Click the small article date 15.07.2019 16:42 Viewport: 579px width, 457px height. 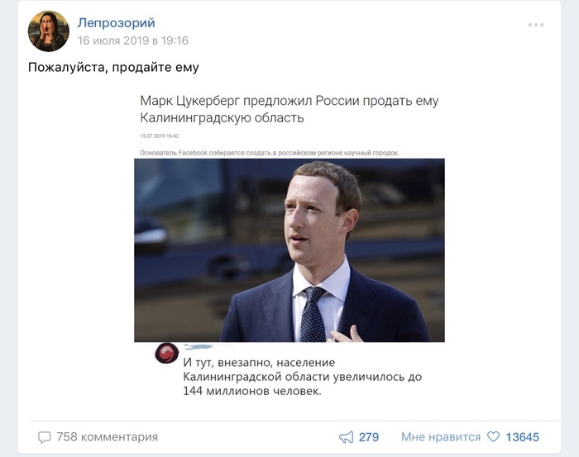point(159,136)
